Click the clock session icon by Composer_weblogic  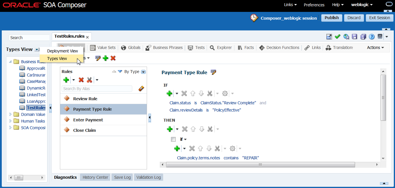click(x=254, y=18)
